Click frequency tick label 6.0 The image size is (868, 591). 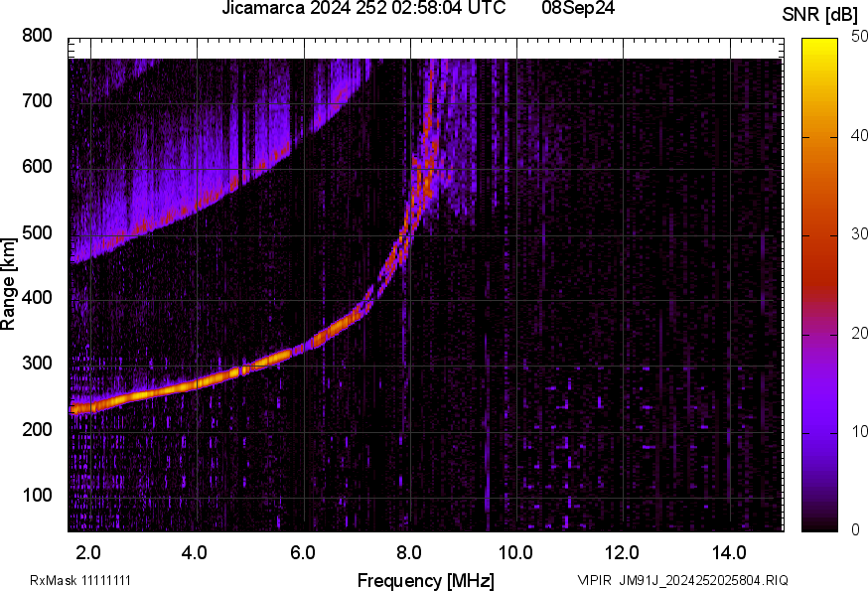[x=302, y=552]
